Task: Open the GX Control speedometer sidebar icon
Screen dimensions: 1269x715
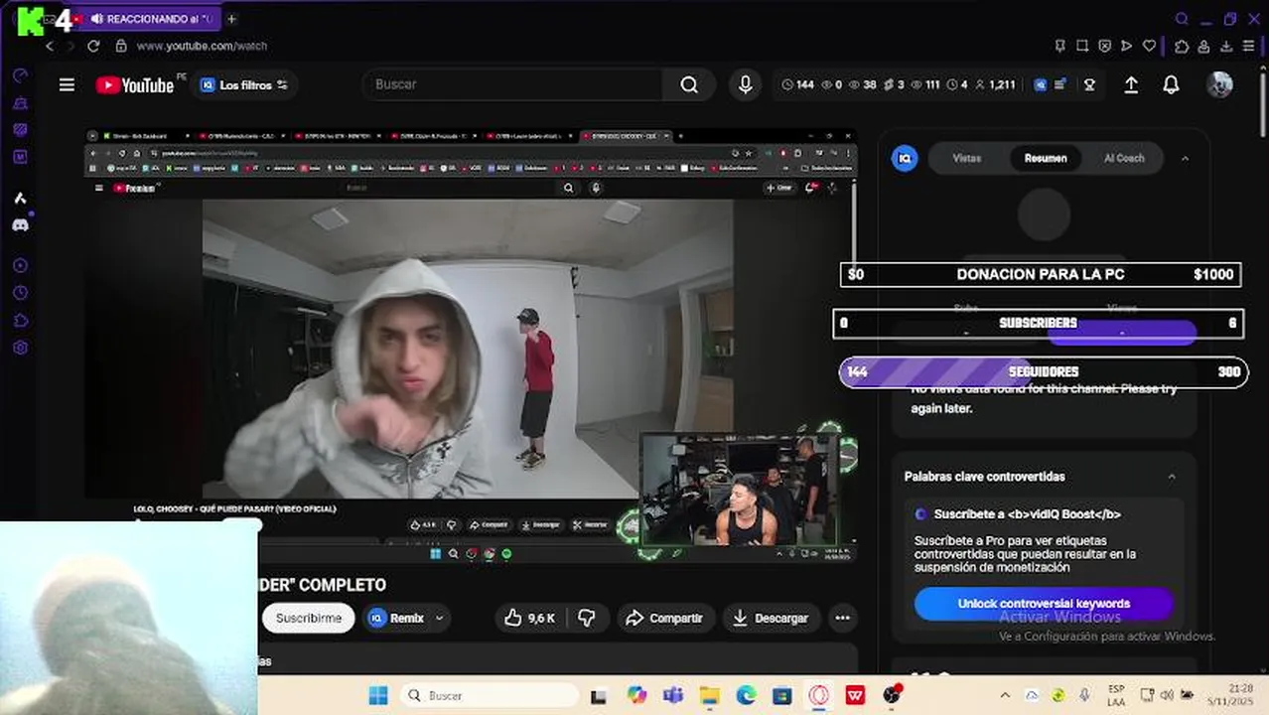Action: tap(20, 76)
